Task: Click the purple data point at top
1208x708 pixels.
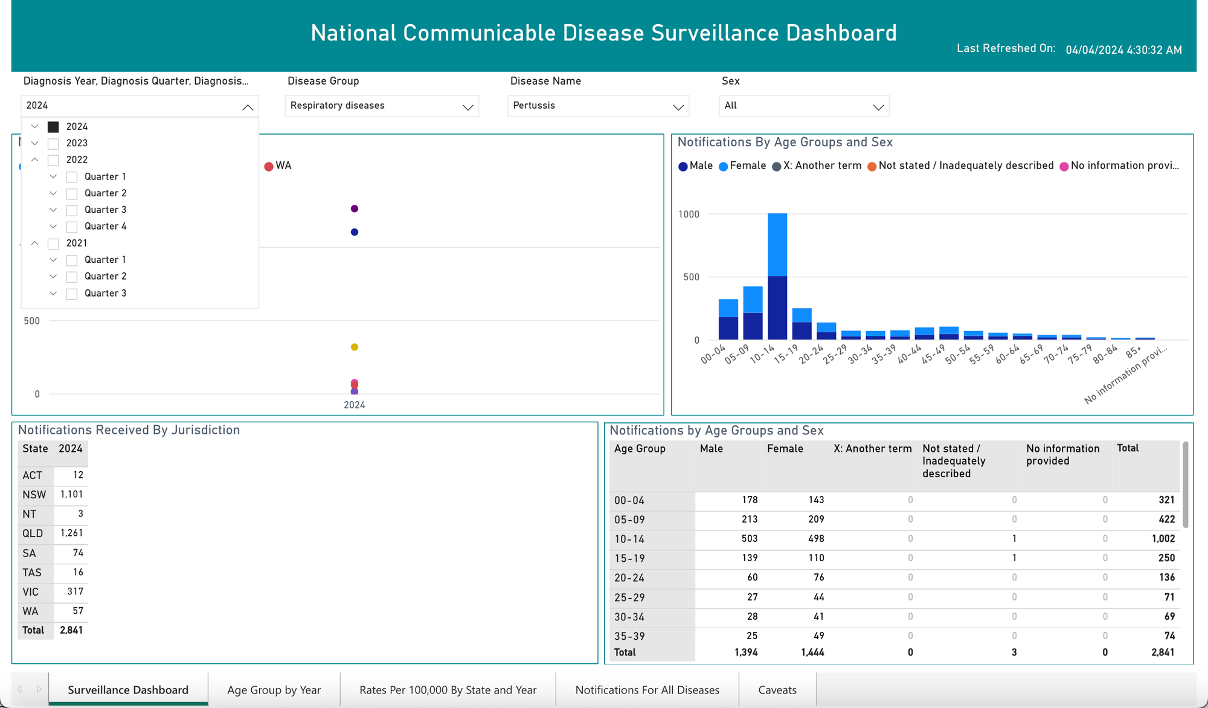Action: click(x=355, y=208)
